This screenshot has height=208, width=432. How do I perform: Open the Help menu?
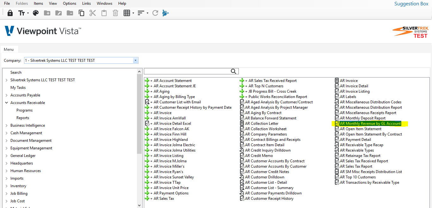pyautogui.click(x=122, y=3)
